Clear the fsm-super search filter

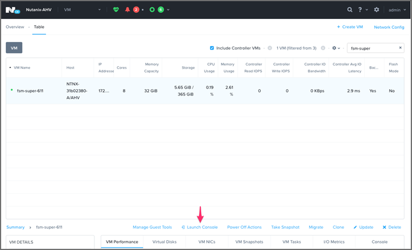(400, 48)
